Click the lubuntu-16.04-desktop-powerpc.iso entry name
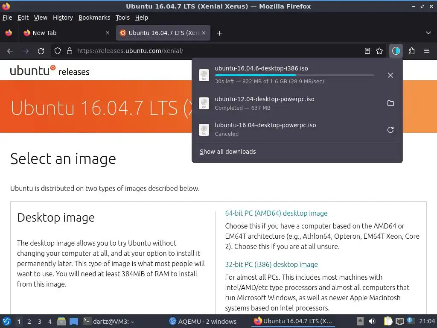This screenshot has height=328, width=437. tap(265, 125)
